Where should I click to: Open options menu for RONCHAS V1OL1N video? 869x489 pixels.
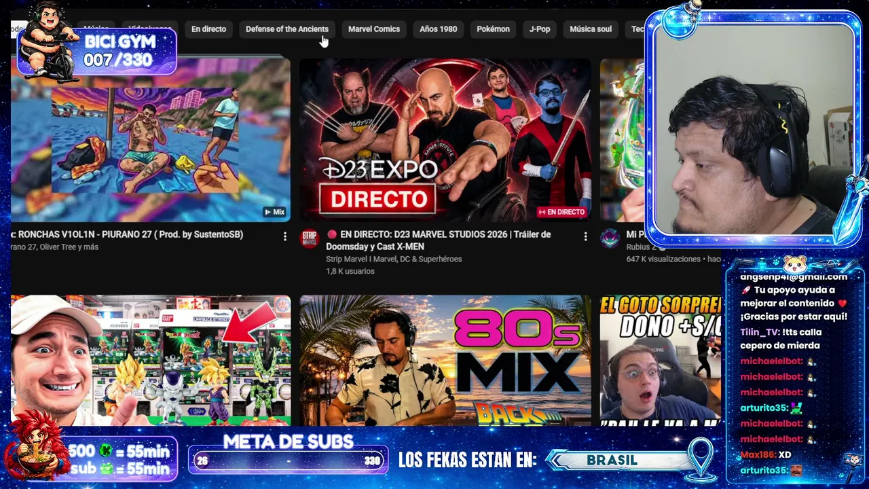pyautogui.click(x=285, y=236)
